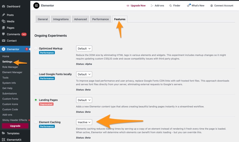
Task: Open the Element Caching Inactive dropdown
Action: click(84, 122)
